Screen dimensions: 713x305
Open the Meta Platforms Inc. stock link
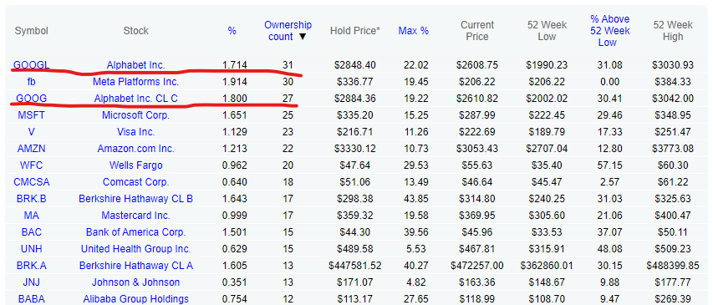(x=136, y=82)
